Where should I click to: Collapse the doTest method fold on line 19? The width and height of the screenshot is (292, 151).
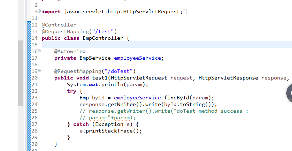[39, 71]
